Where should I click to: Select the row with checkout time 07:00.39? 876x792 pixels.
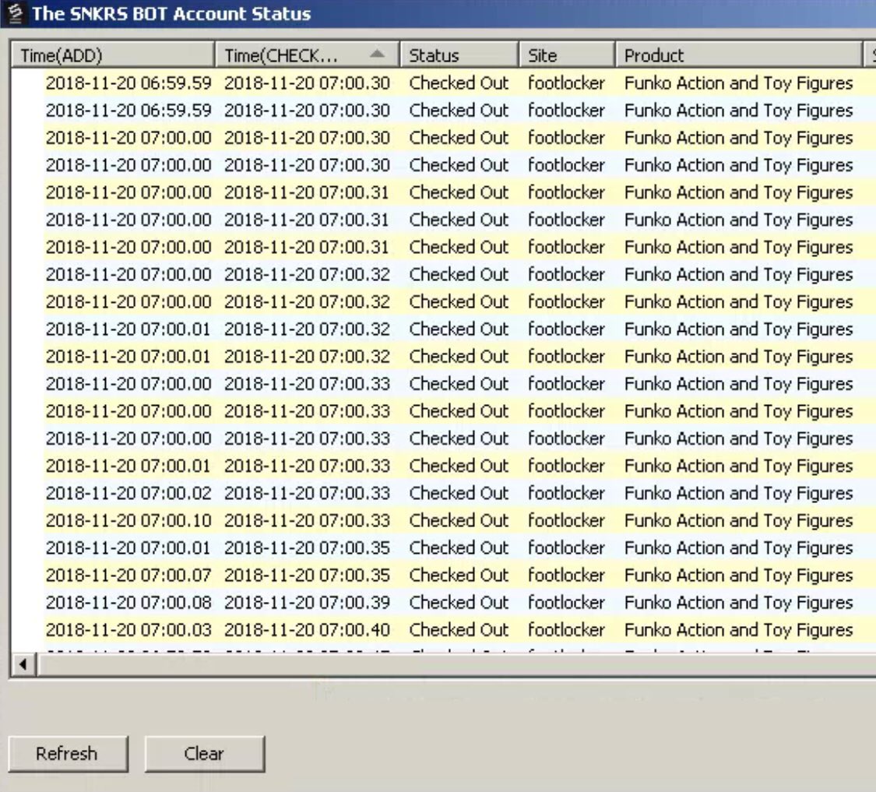(x=459, y=603)
